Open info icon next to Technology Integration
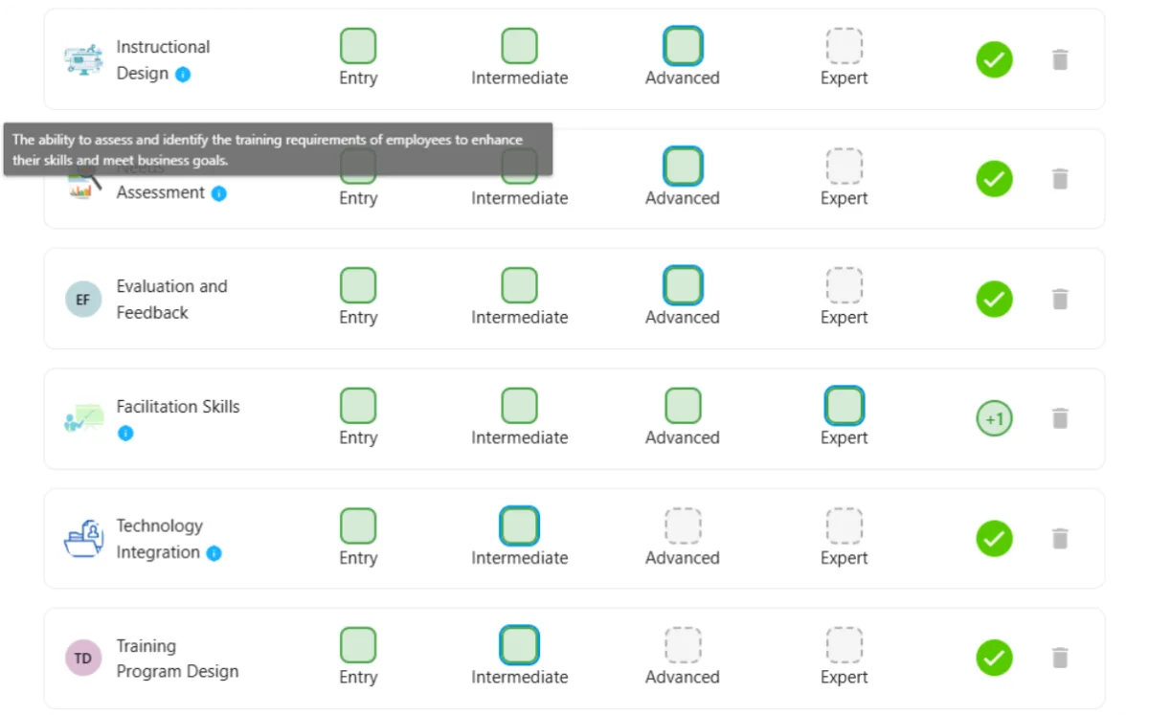1149x715 pixels. tap(214, 552)
